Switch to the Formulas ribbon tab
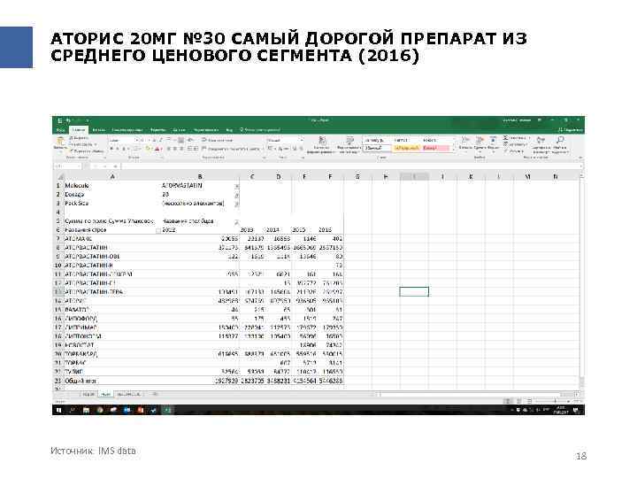The height and width of the screenshot is (478, 637). 158,130
